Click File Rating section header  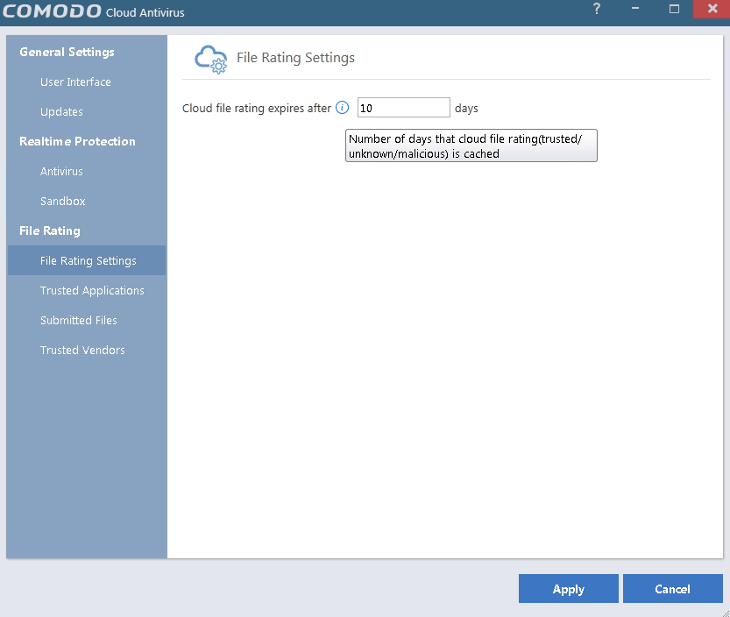pos(50,231)
